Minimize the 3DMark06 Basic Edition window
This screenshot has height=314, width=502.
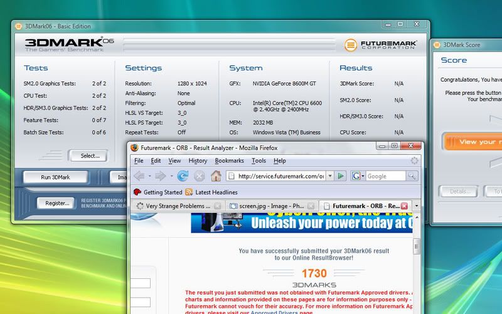(388, 24)
